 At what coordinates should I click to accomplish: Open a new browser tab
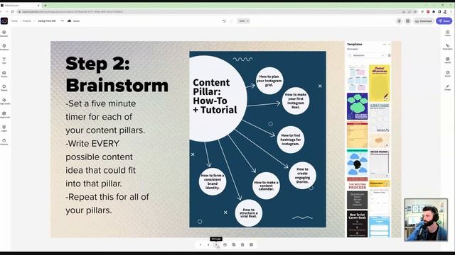point(45,5)
